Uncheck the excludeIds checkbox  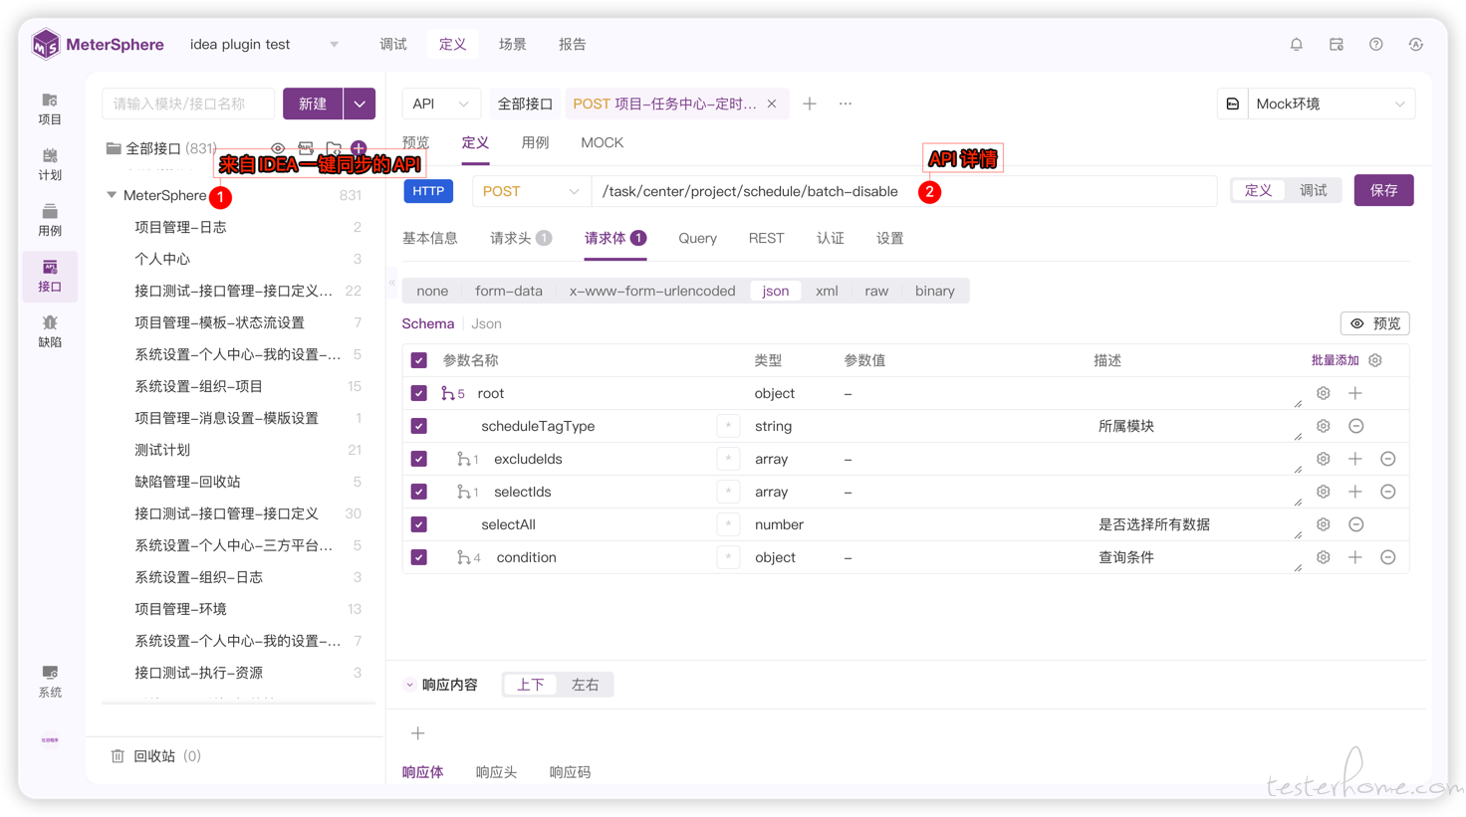(x=419, y=459)
